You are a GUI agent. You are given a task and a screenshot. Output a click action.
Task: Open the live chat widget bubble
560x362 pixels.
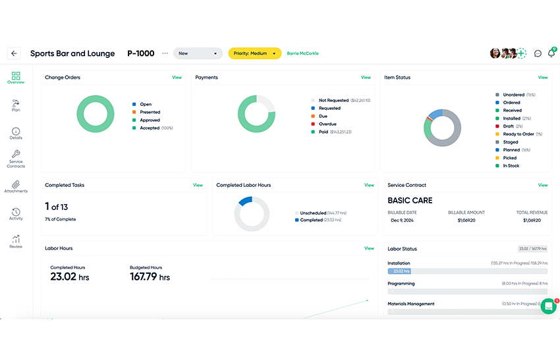(x=548, y=306)
